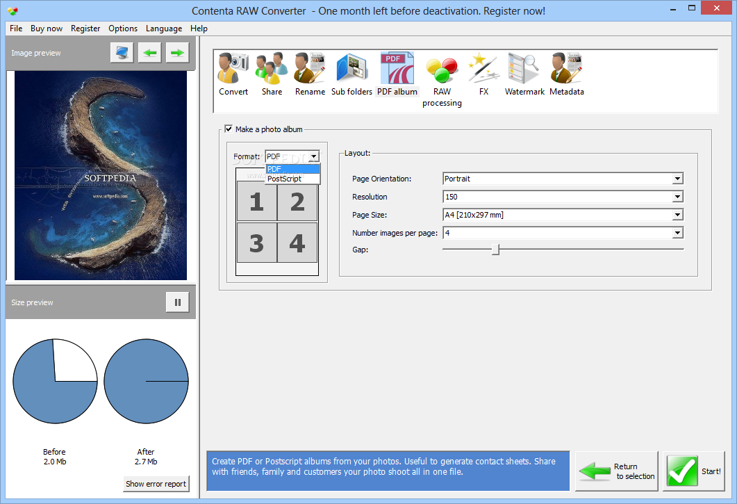Image resolution: width=737 pixels, height=504 pixels.
Task: Open the Rename tool
Action: tap(310, 74)
